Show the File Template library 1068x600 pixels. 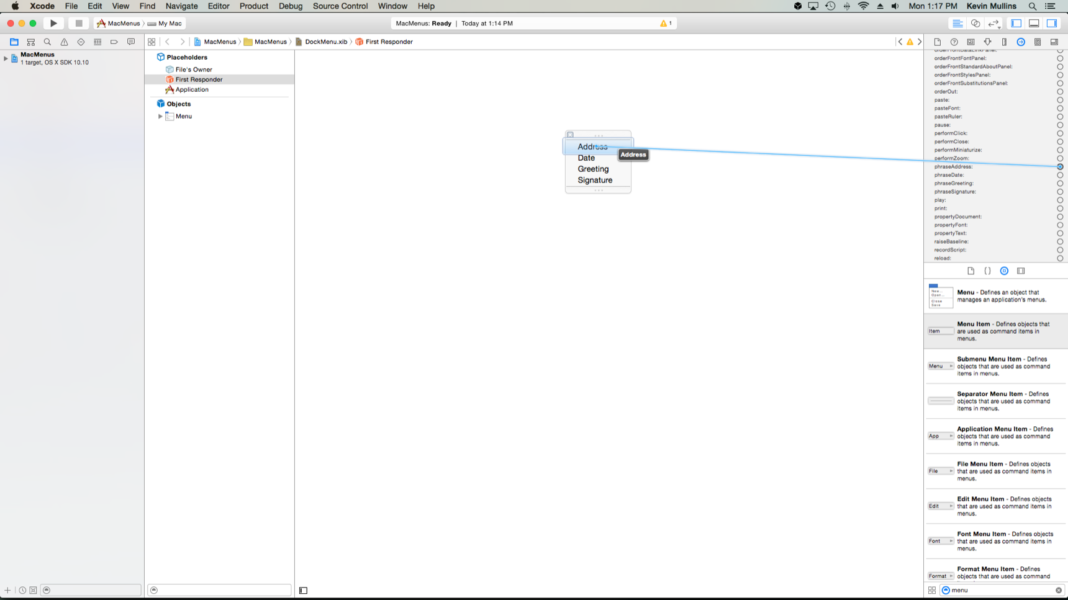coord(971,271)
